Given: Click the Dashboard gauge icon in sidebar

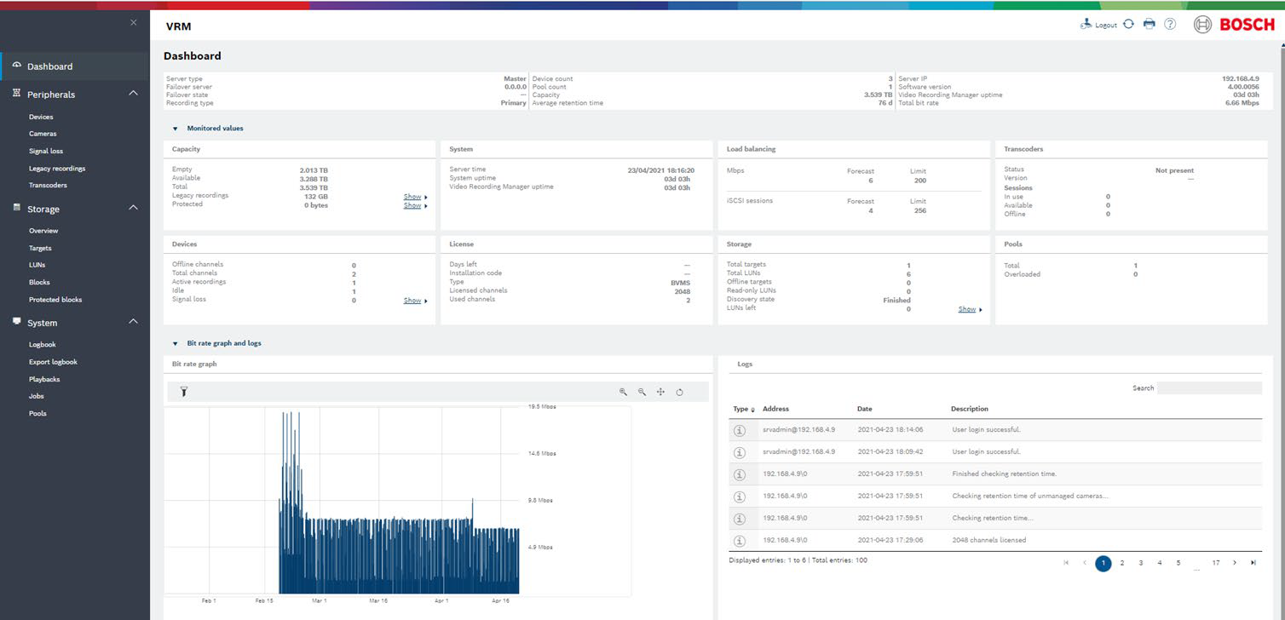Looking at the screenshot, I should click(16, 66).
